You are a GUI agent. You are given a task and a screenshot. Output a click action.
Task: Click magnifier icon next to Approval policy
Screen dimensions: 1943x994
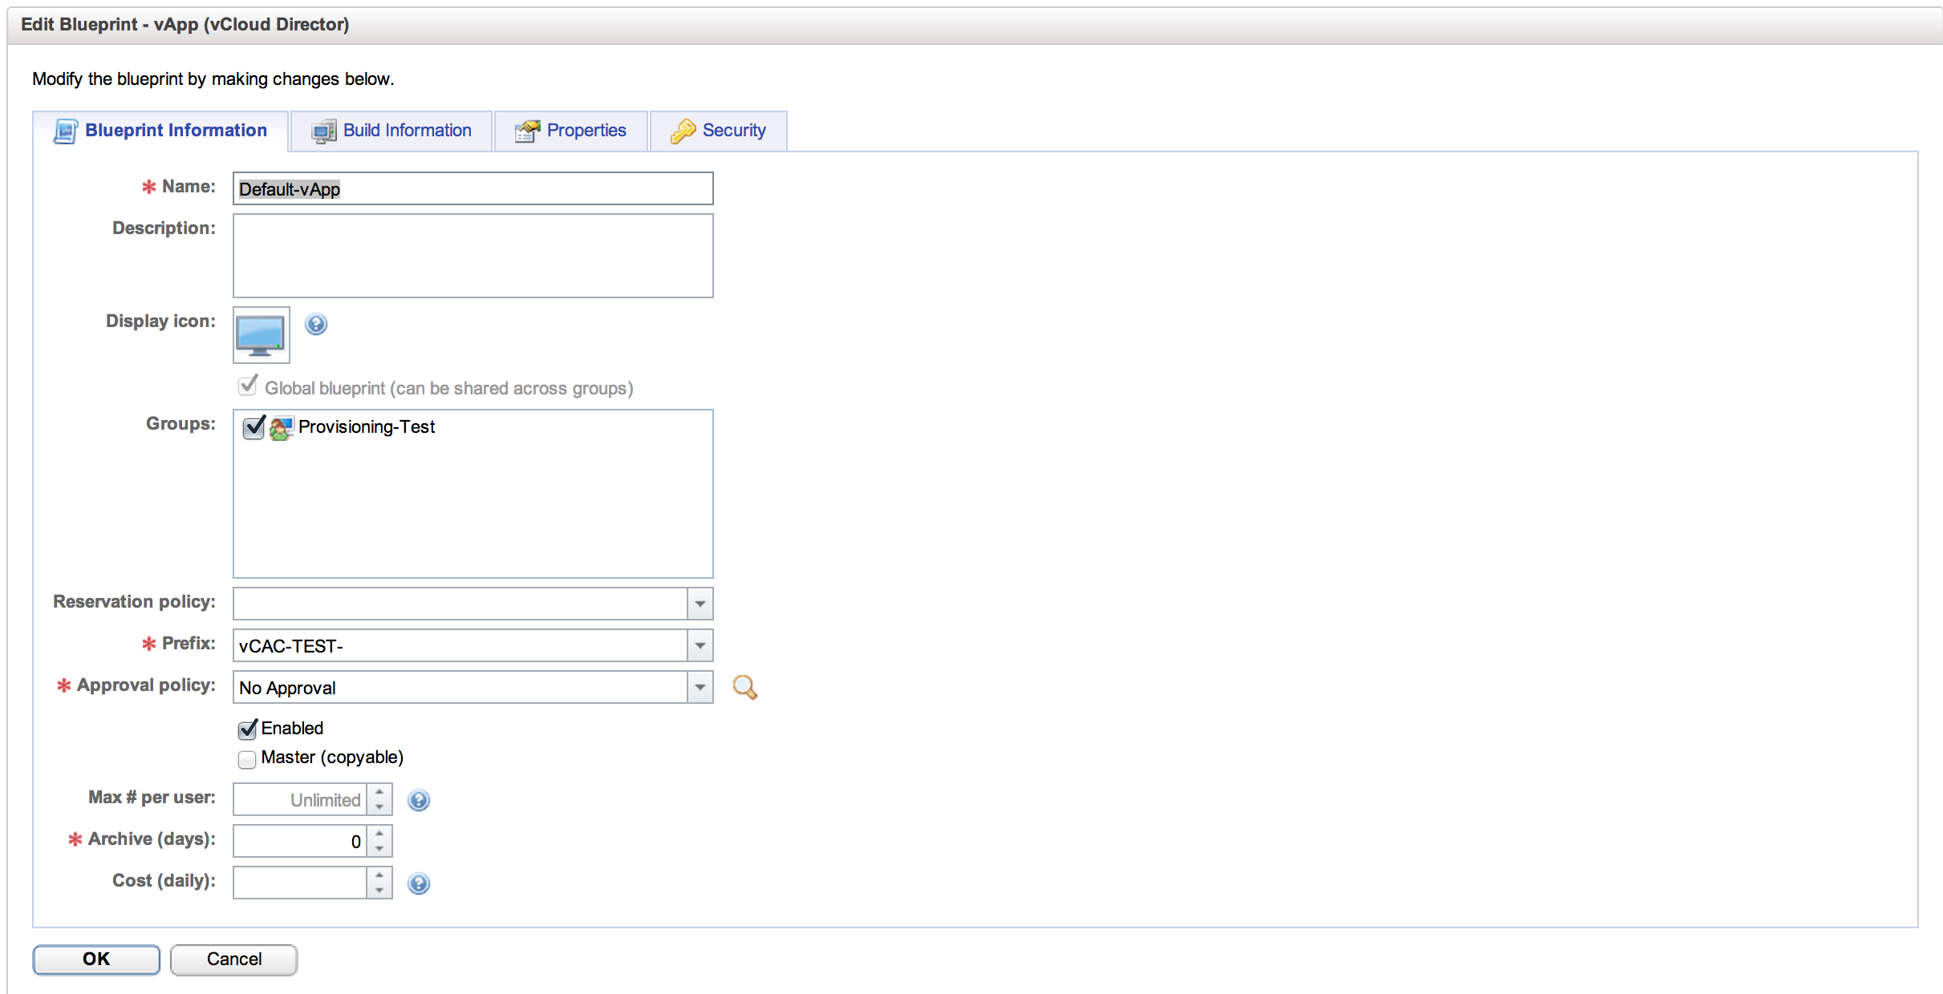pyautogui.click(x=744, y=687)
